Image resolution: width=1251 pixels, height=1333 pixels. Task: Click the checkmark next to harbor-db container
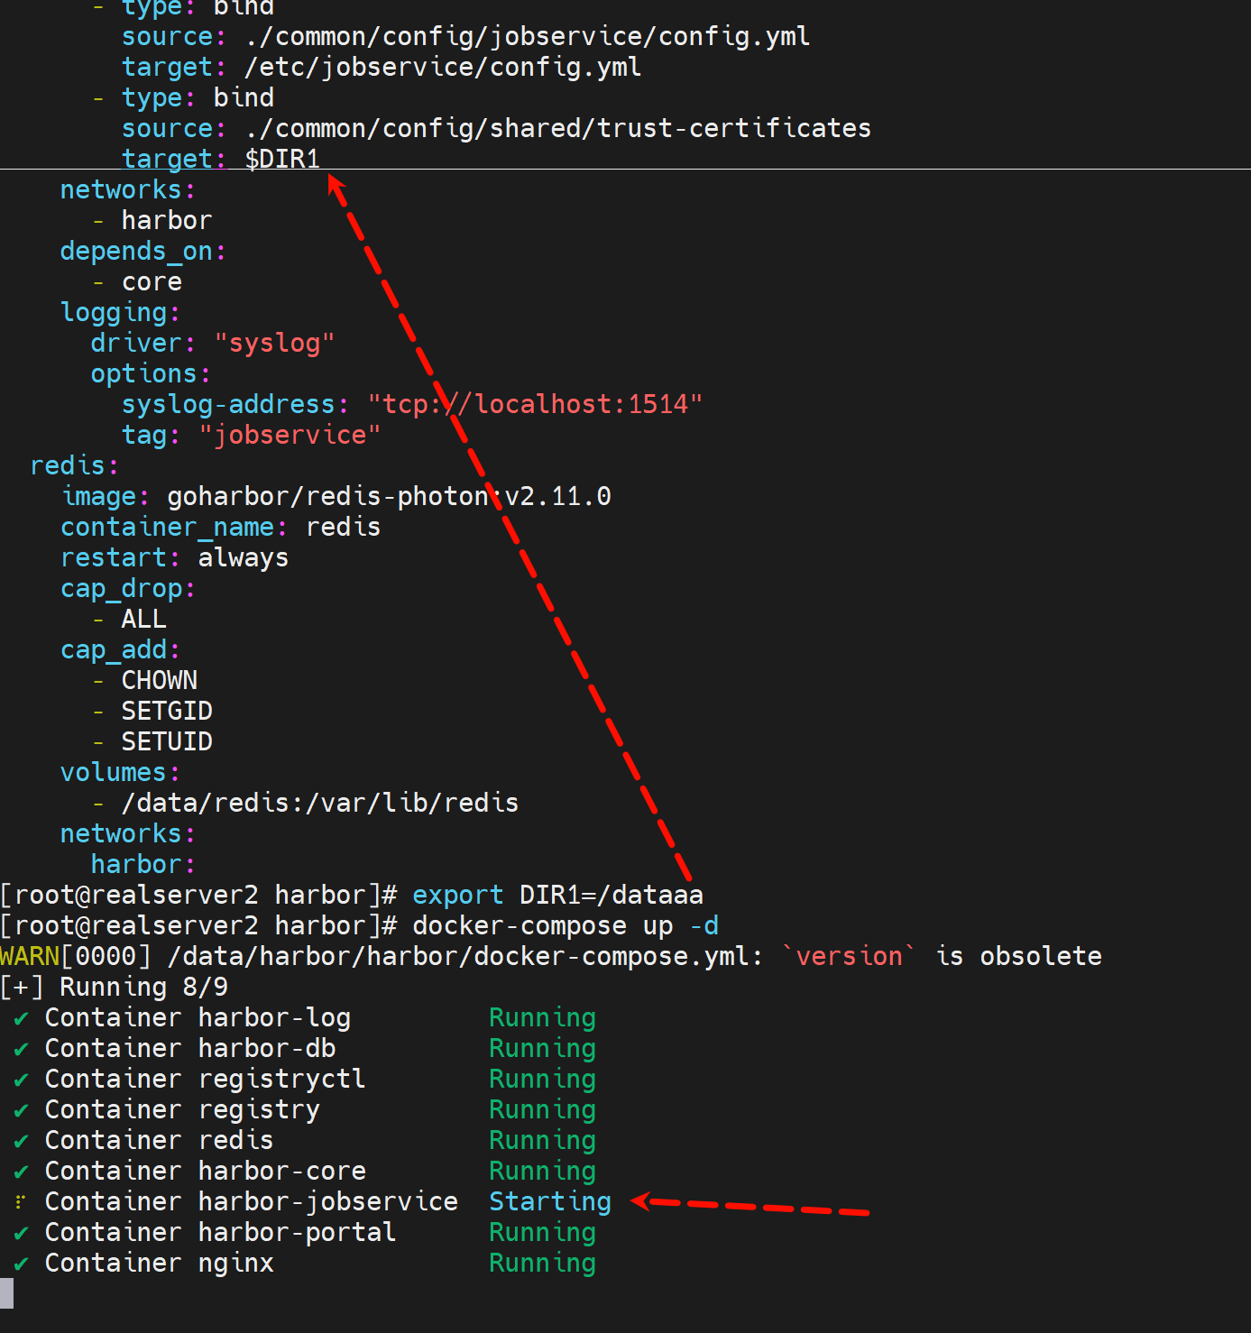pyautogui.click(x=21, y=1050)
